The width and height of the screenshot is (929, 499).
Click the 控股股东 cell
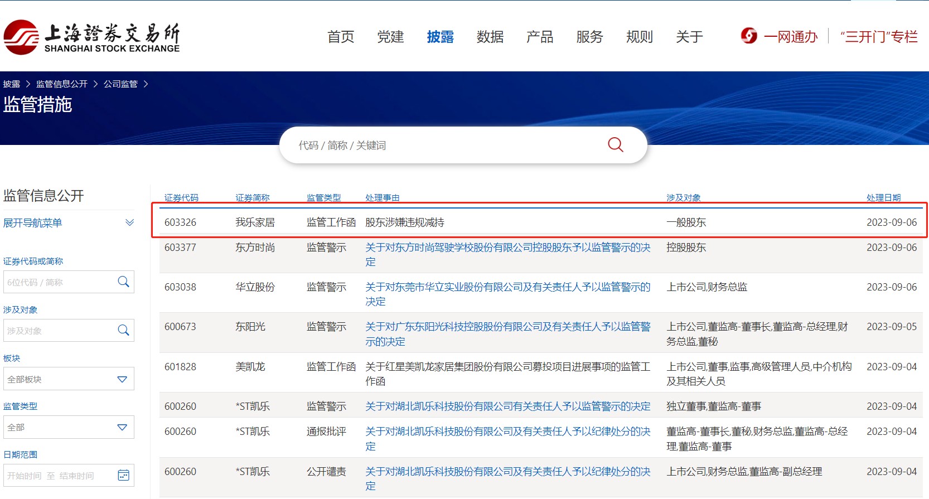coord(686,248)
